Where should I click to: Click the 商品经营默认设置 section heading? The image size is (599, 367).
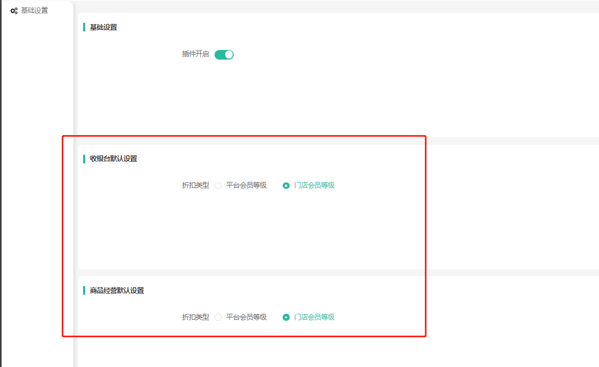(117, 290)
